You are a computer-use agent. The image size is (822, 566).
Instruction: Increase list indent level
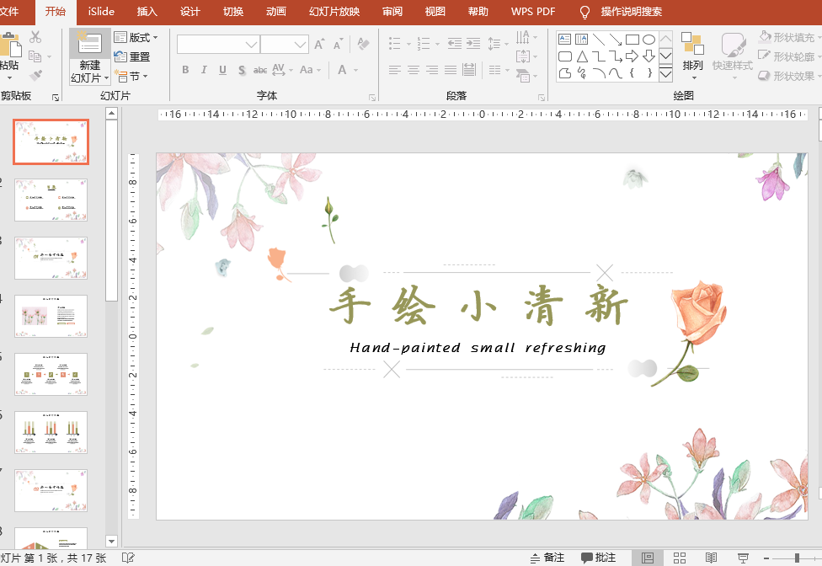[x=473, y=44]
